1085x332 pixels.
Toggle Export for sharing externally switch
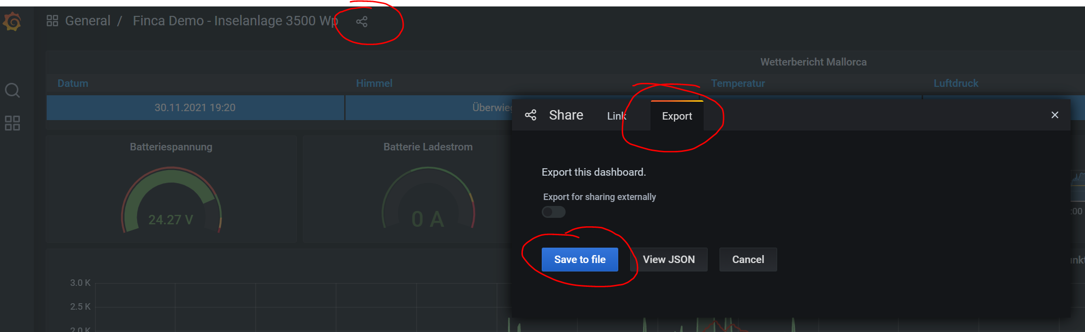pos(553,212)
